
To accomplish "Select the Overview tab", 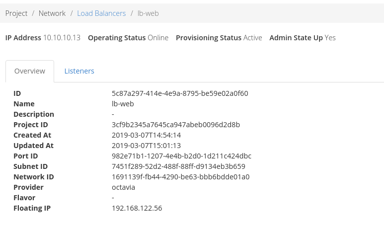I will tap(30, 71).
